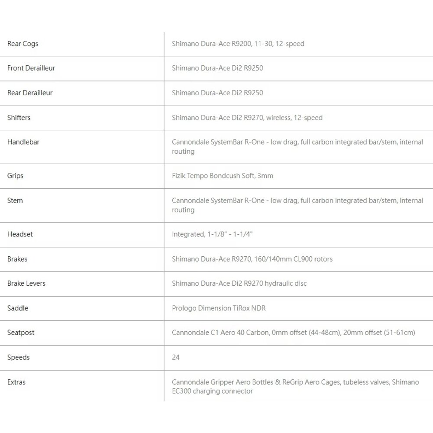Screen dimensions: 433x433
Task: Click the Saddle row label
Action: coord(18,308)
